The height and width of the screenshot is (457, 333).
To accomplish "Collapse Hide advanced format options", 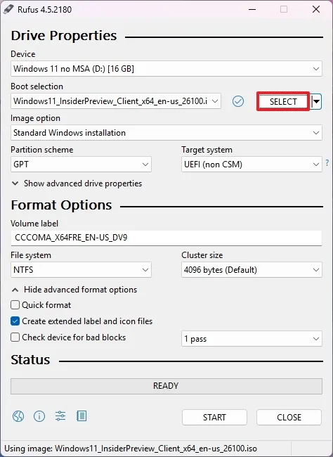I will click(x=74, y=290).
